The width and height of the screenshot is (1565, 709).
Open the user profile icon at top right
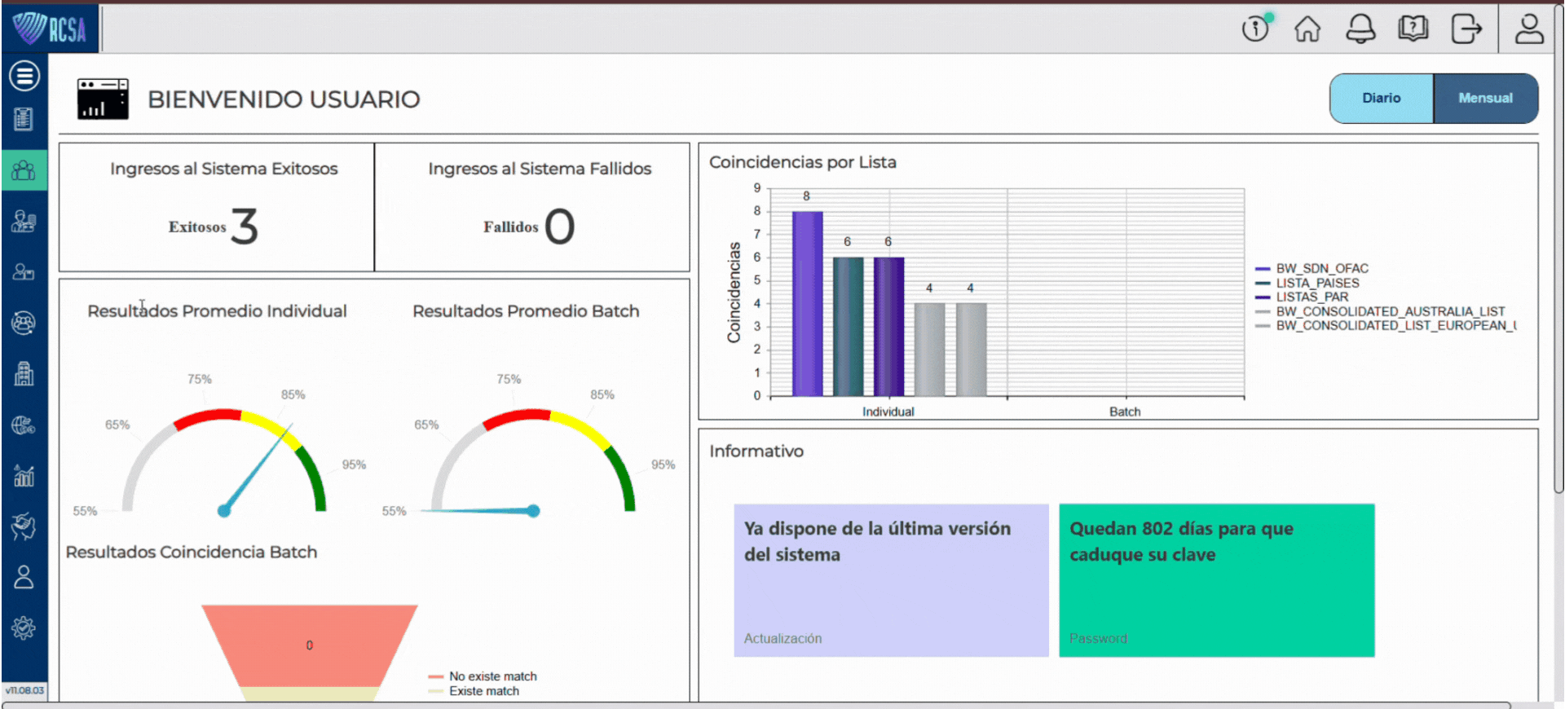1529,29
